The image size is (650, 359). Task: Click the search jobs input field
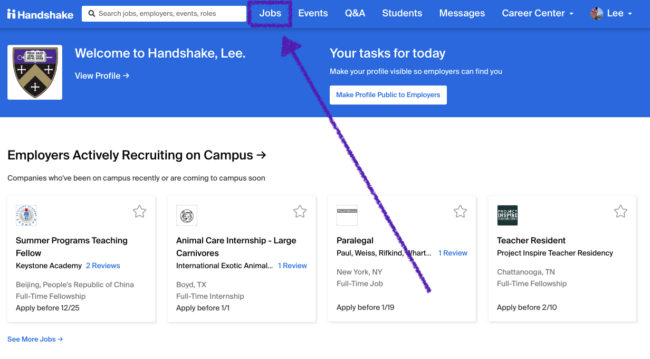164,14
